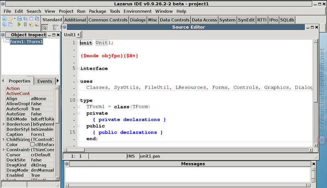Open the Environment menu

pos(138,11)
